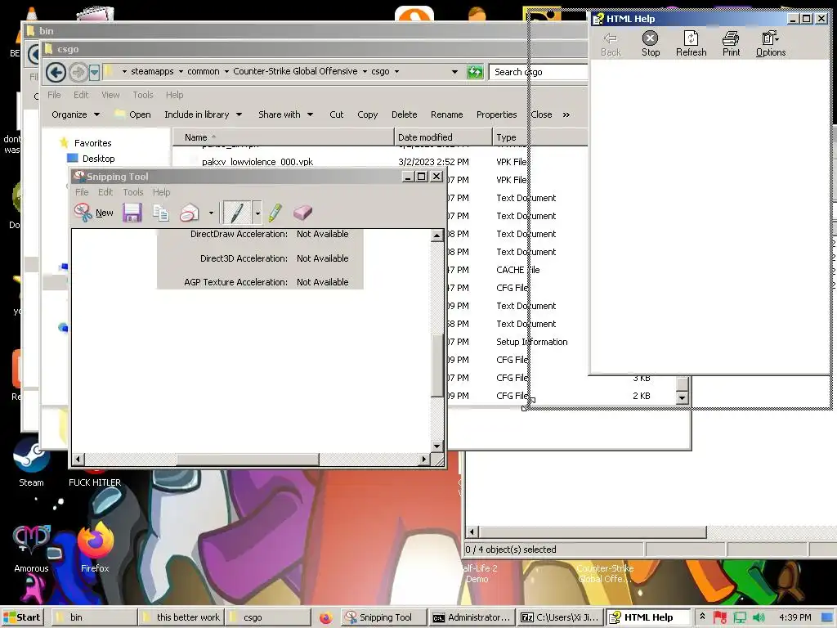
Task: Click Open in Explorer command bar
Action: (133, 114)
